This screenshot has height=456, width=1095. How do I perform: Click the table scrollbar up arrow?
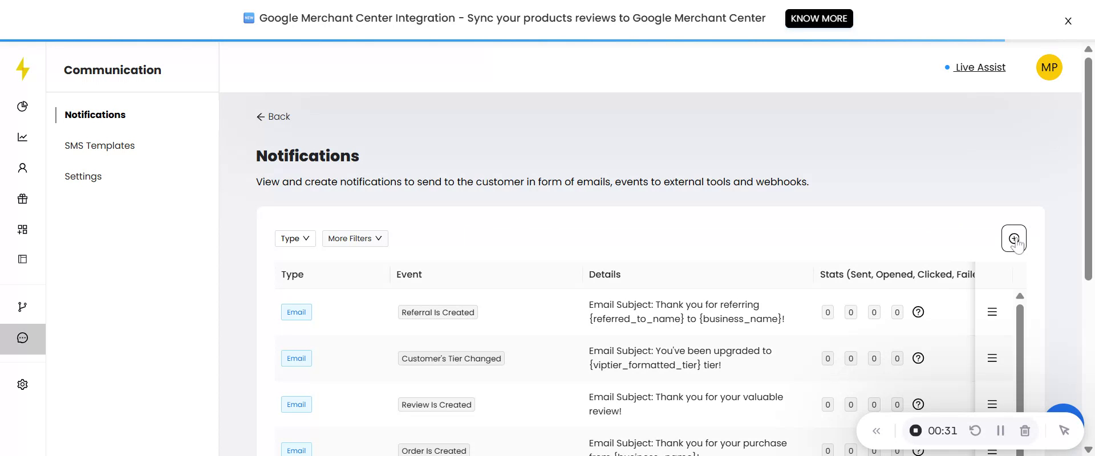pyautogui.click(x=1020, y=296)
